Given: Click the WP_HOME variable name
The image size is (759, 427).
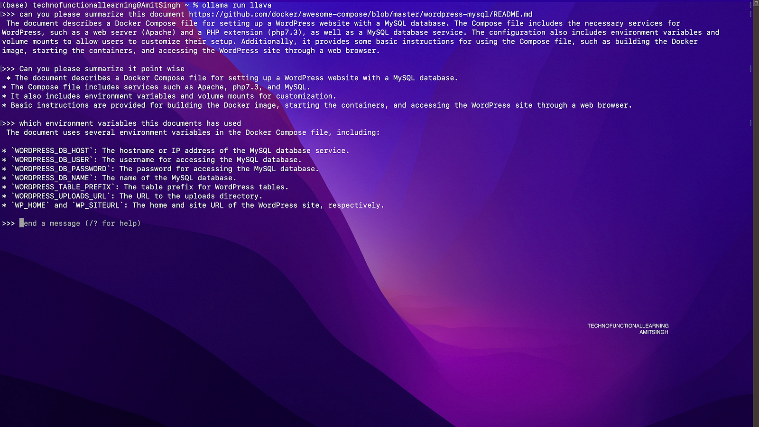Looking at the screenshot, I should 30,205.
